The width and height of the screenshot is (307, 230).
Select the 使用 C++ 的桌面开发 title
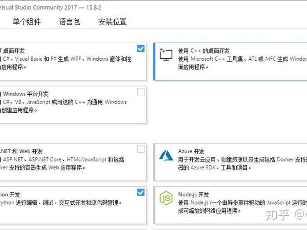click(x=204, y=51)
